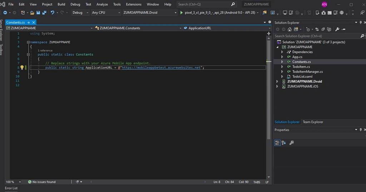Click the 1 reference CodeLens link
Screen dimensions: 366x192
tap(45, 50)
